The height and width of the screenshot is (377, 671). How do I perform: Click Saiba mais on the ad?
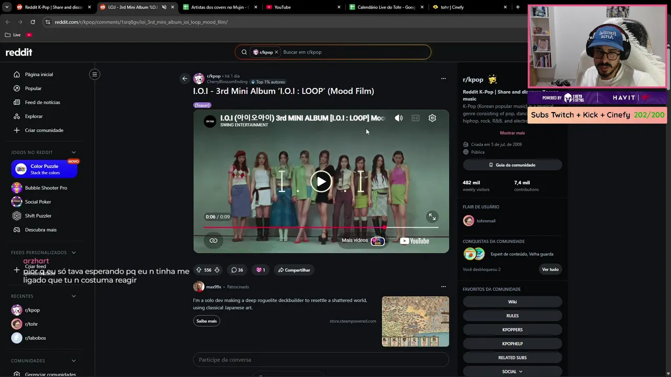click(207, 321)
